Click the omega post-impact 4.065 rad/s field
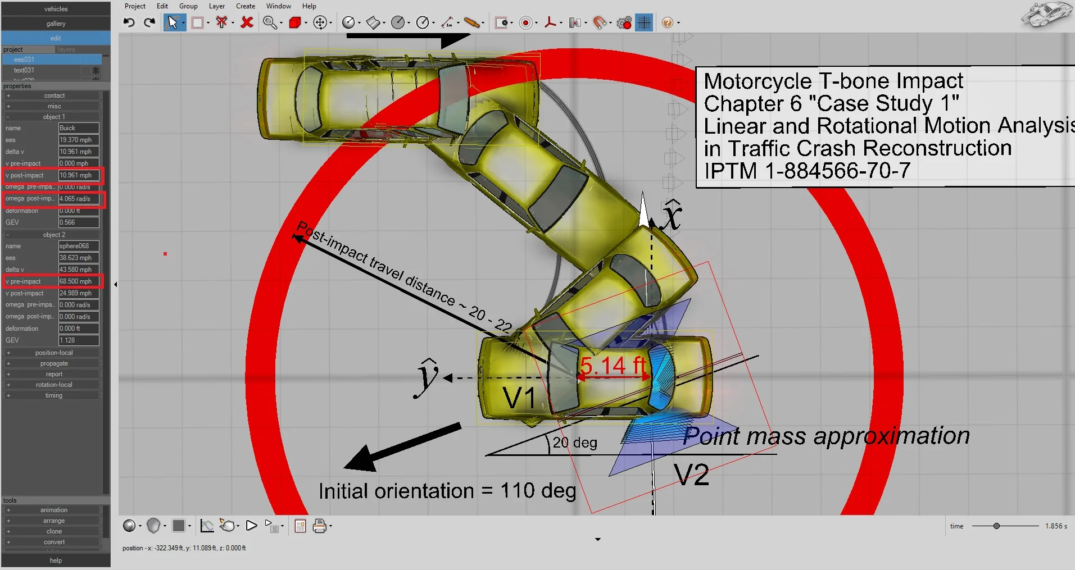 click(79, 199)
